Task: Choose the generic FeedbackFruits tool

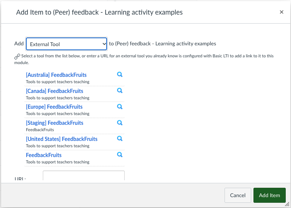Action: point(44,155)
